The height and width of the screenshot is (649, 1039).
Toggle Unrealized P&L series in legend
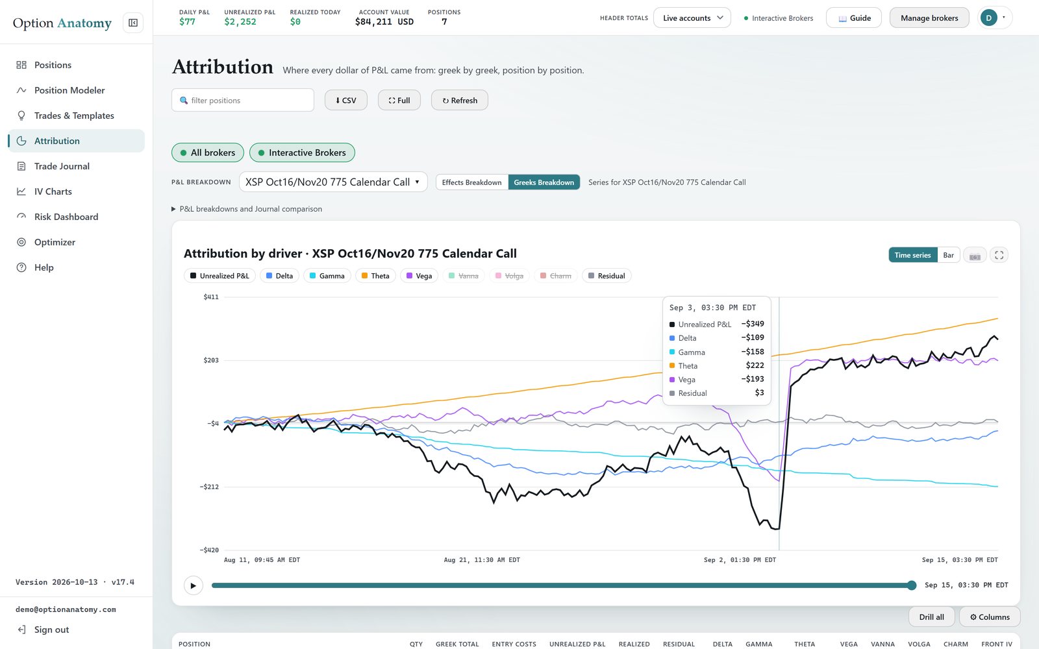(x=219, y=276)
